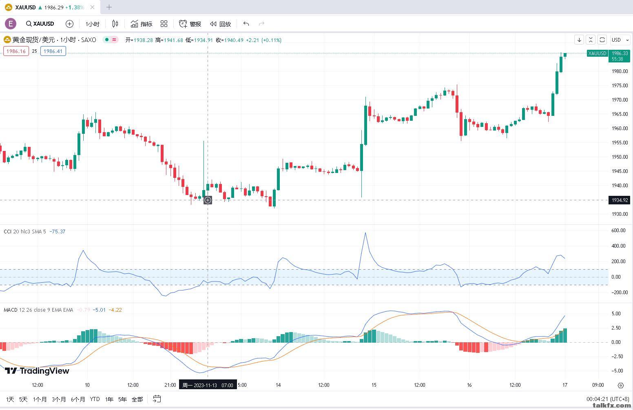Click the 1980.00 price scale label
633x410 pixels.
(x=620, y=71)
